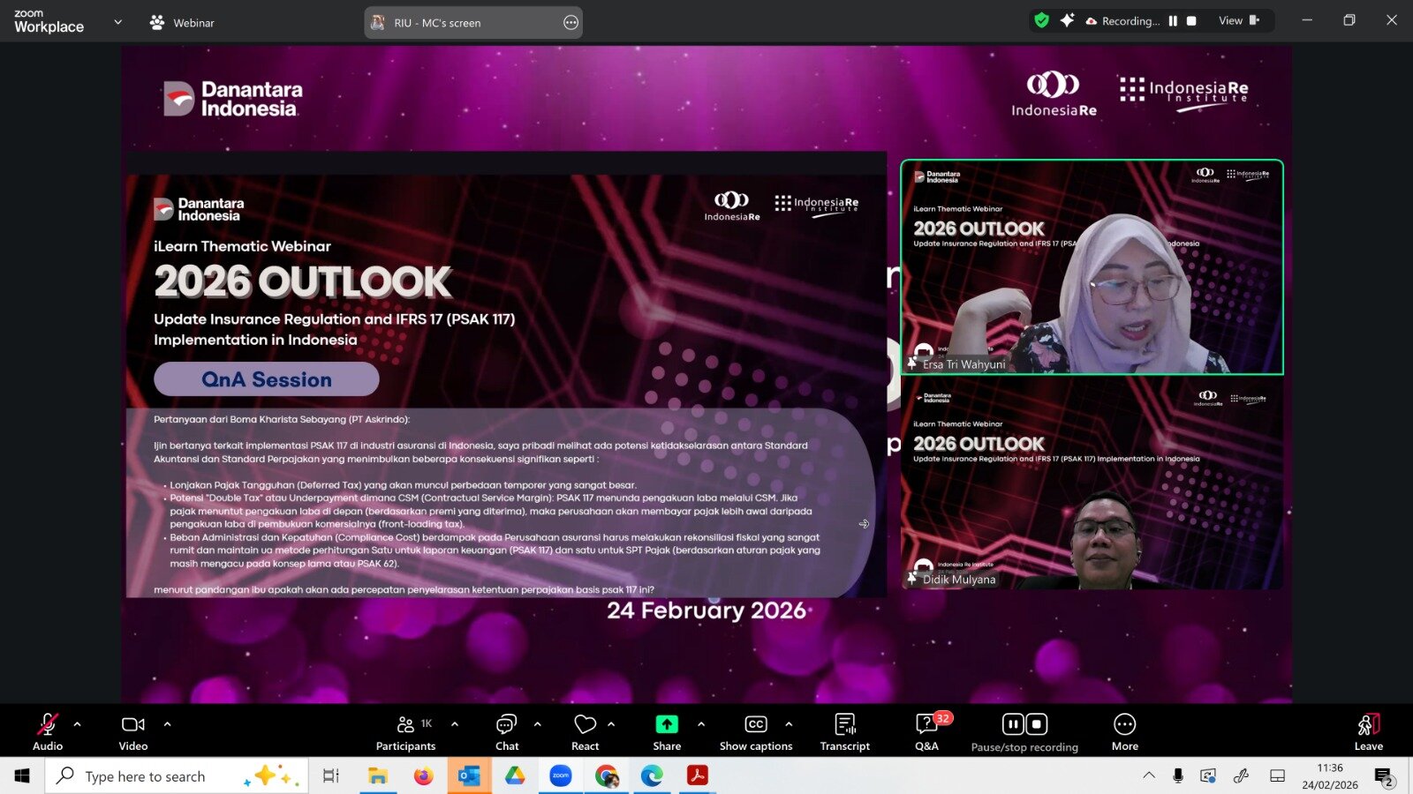Open the Audio settings chevron
The image size is (1413, 794).
point(75,725)
